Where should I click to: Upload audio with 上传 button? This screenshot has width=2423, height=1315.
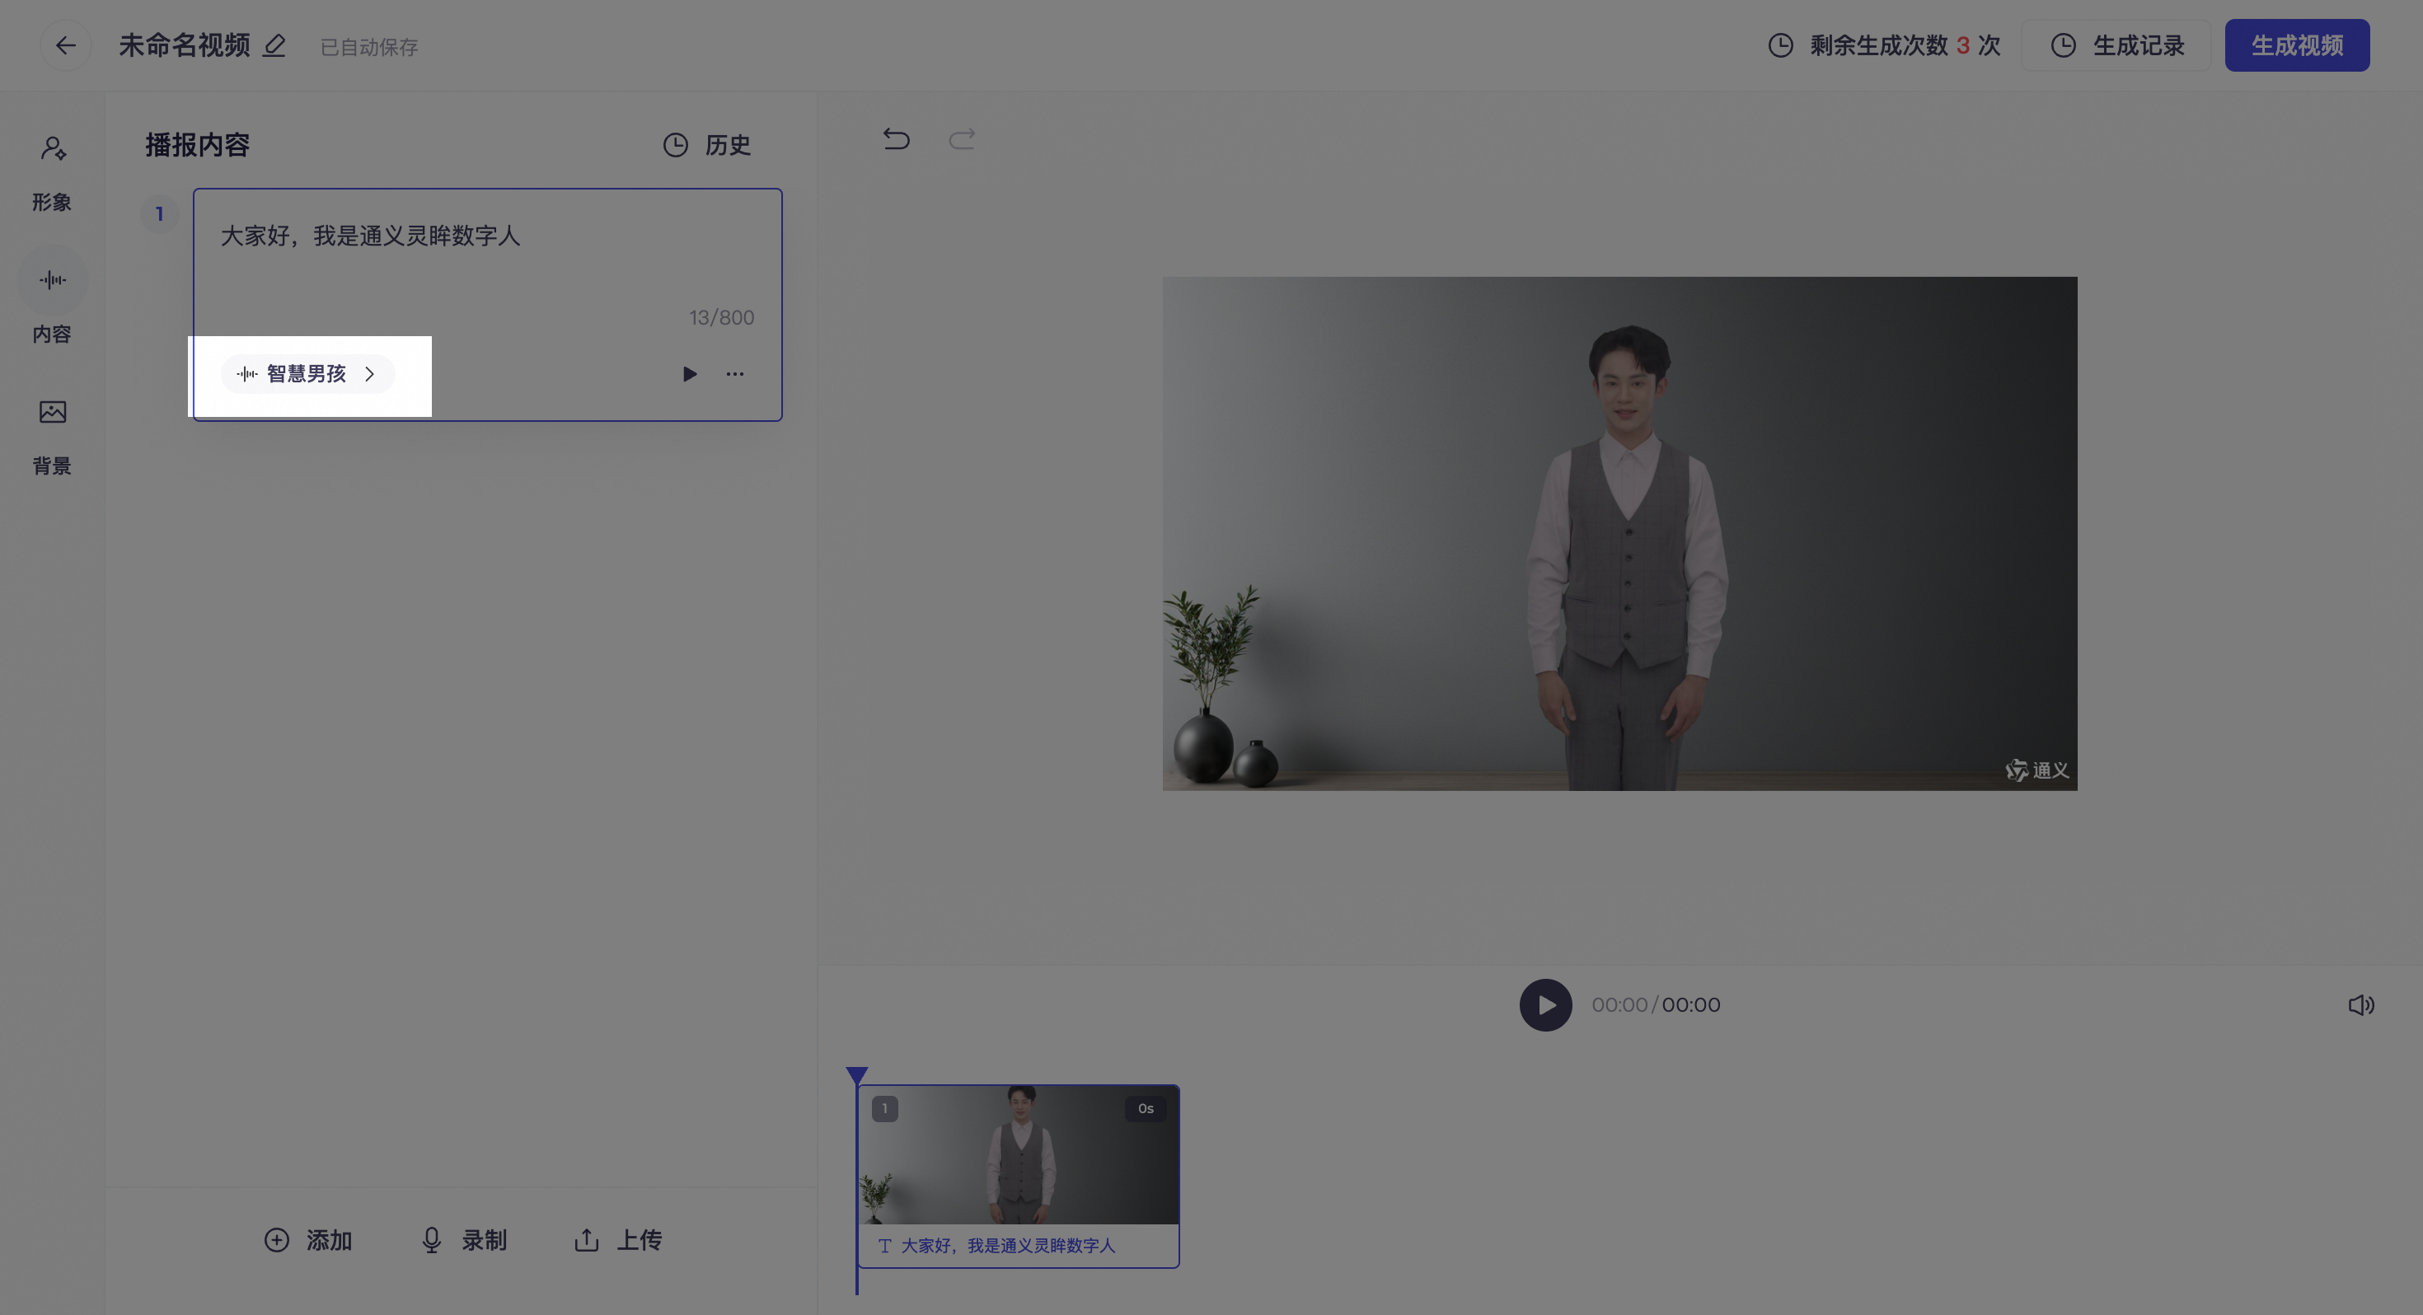[x=618, y=1240]
